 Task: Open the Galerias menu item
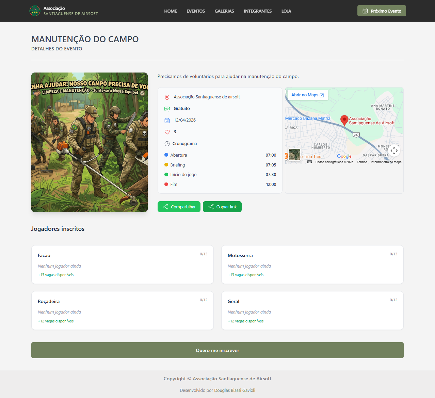pos(224,11)
